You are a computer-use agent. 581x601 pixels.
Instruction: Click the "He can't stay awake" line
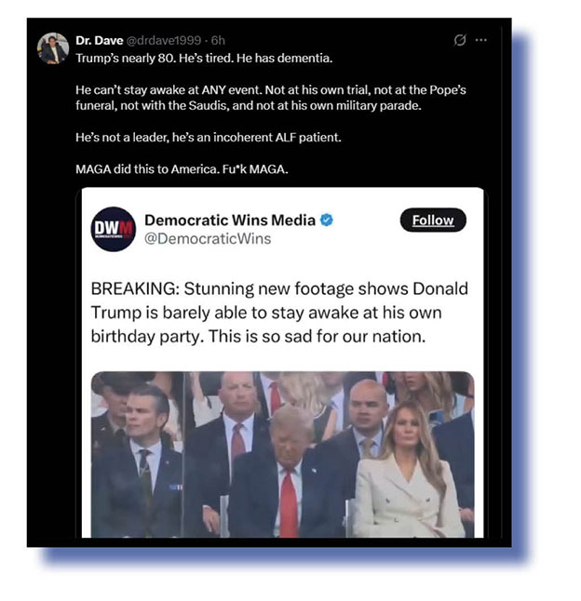tap(271, 89)
